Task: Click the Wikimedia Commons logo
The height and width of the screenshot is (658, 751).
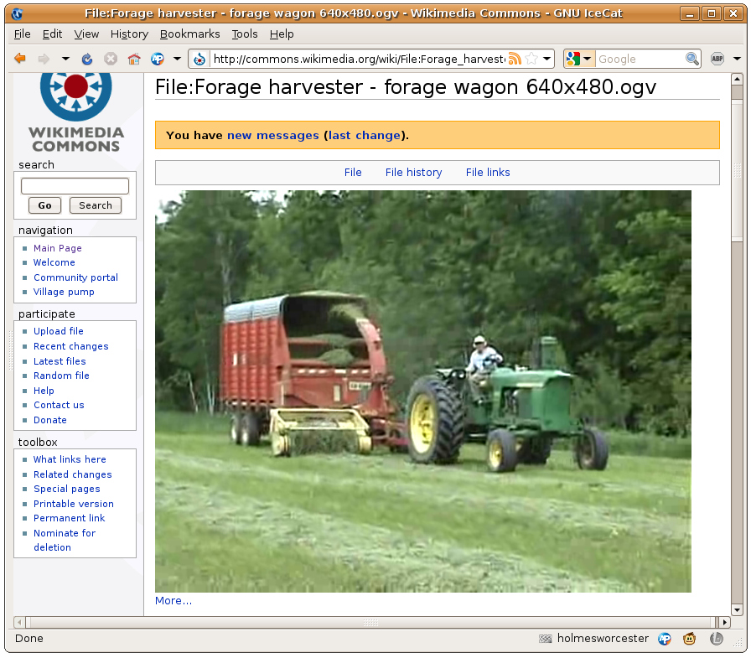Action: pos(76,111)
